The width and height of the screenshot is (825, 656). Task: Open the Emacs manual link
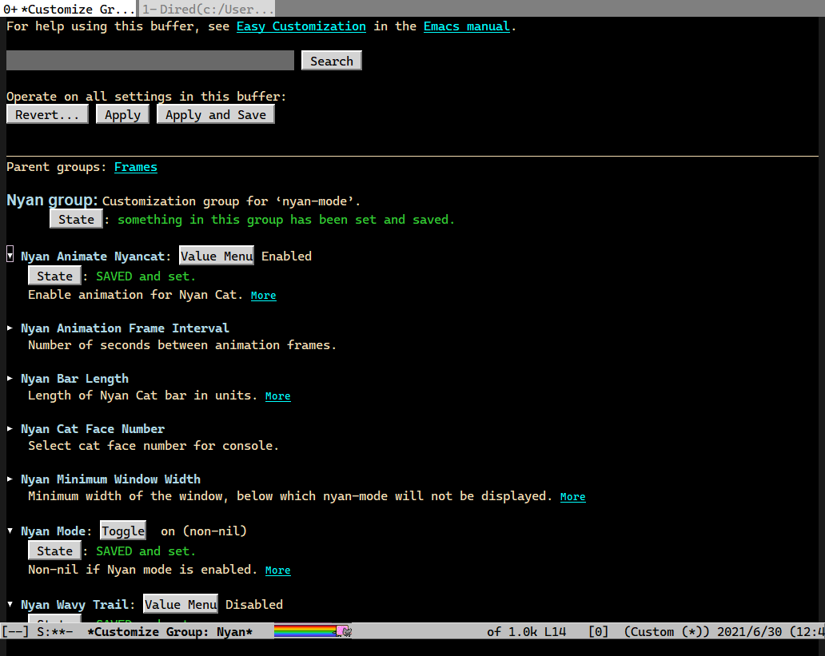[x=467, y=26]
